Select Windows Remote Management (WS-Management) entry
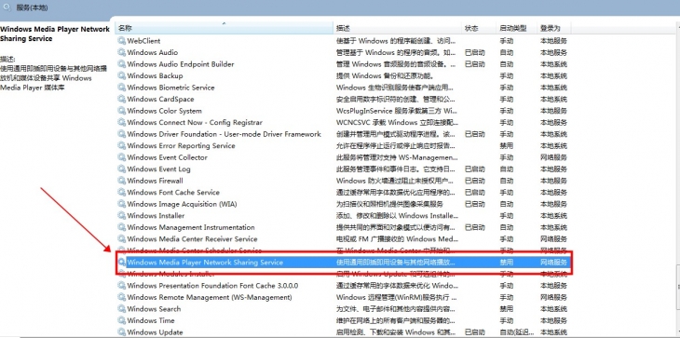The image size is (680, 338). [x=343, y=297]
